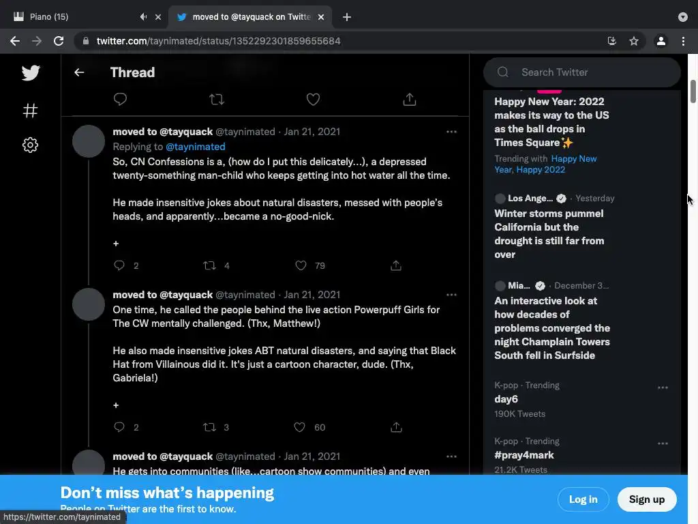This screenshot has height=524, width=698.
Task: Click the Twitter bird home logo
Action: click(31, 73)
